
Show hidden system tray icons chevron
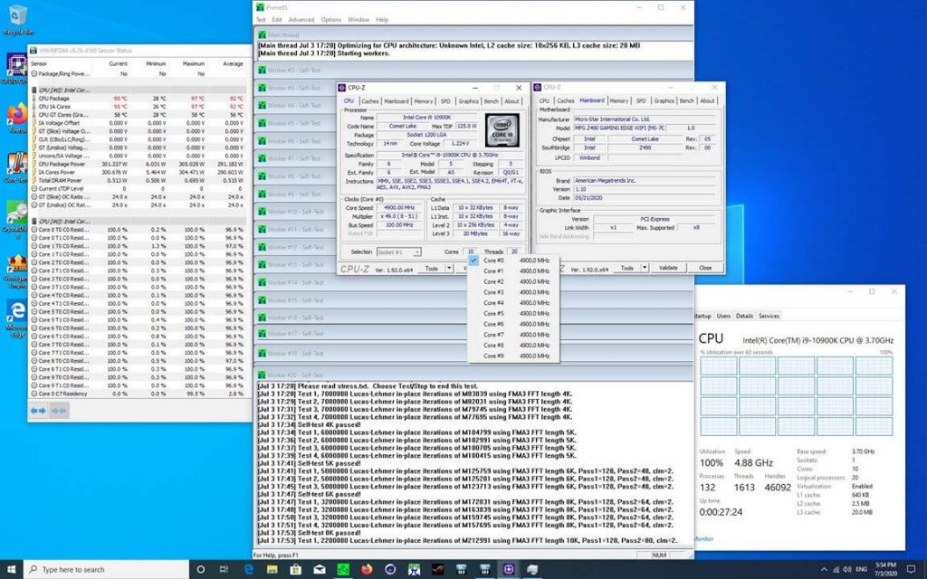pos(824,570)
